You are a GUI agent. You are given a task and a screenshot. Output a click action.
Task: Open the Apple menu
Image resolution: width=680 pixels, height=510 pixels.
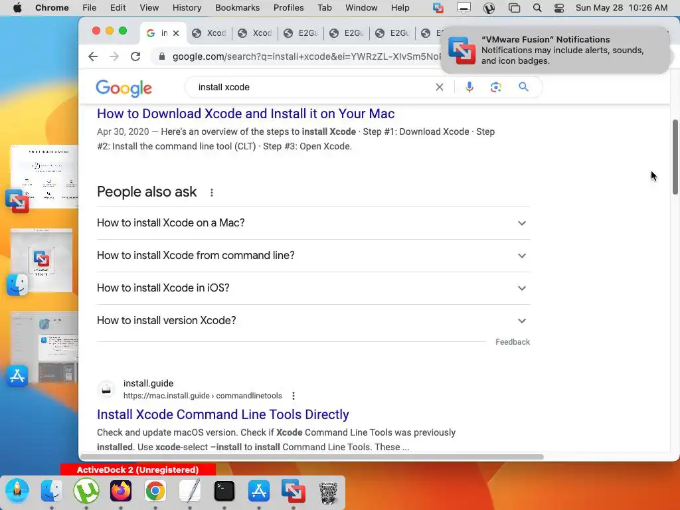17,7
